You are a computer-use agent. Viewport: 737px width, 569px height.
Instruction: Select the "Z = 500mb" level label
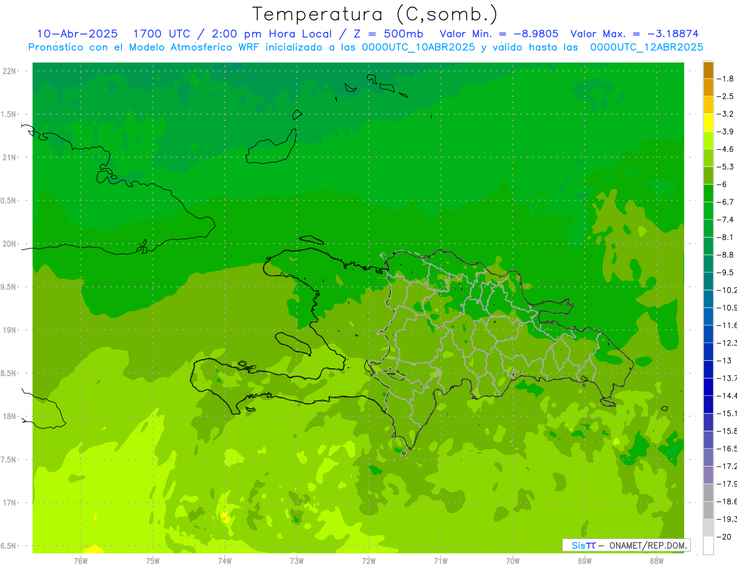click(x=388, y=34)
